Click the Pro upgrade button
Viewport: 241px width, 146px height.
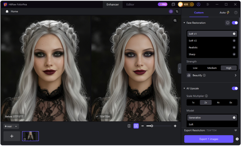point(163,5)
